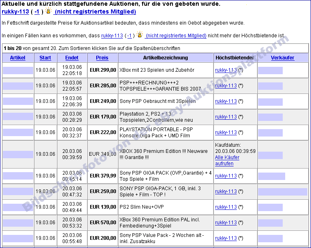Click price 'EUR 139,00'
This screenshot has height=248, width=311.
pos(103,207)
